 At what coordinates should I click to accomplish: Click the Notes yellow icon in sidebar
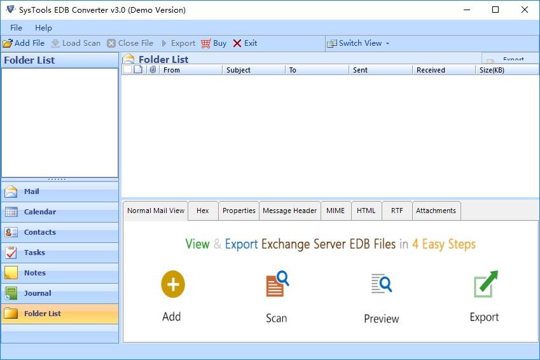(11, 273)
